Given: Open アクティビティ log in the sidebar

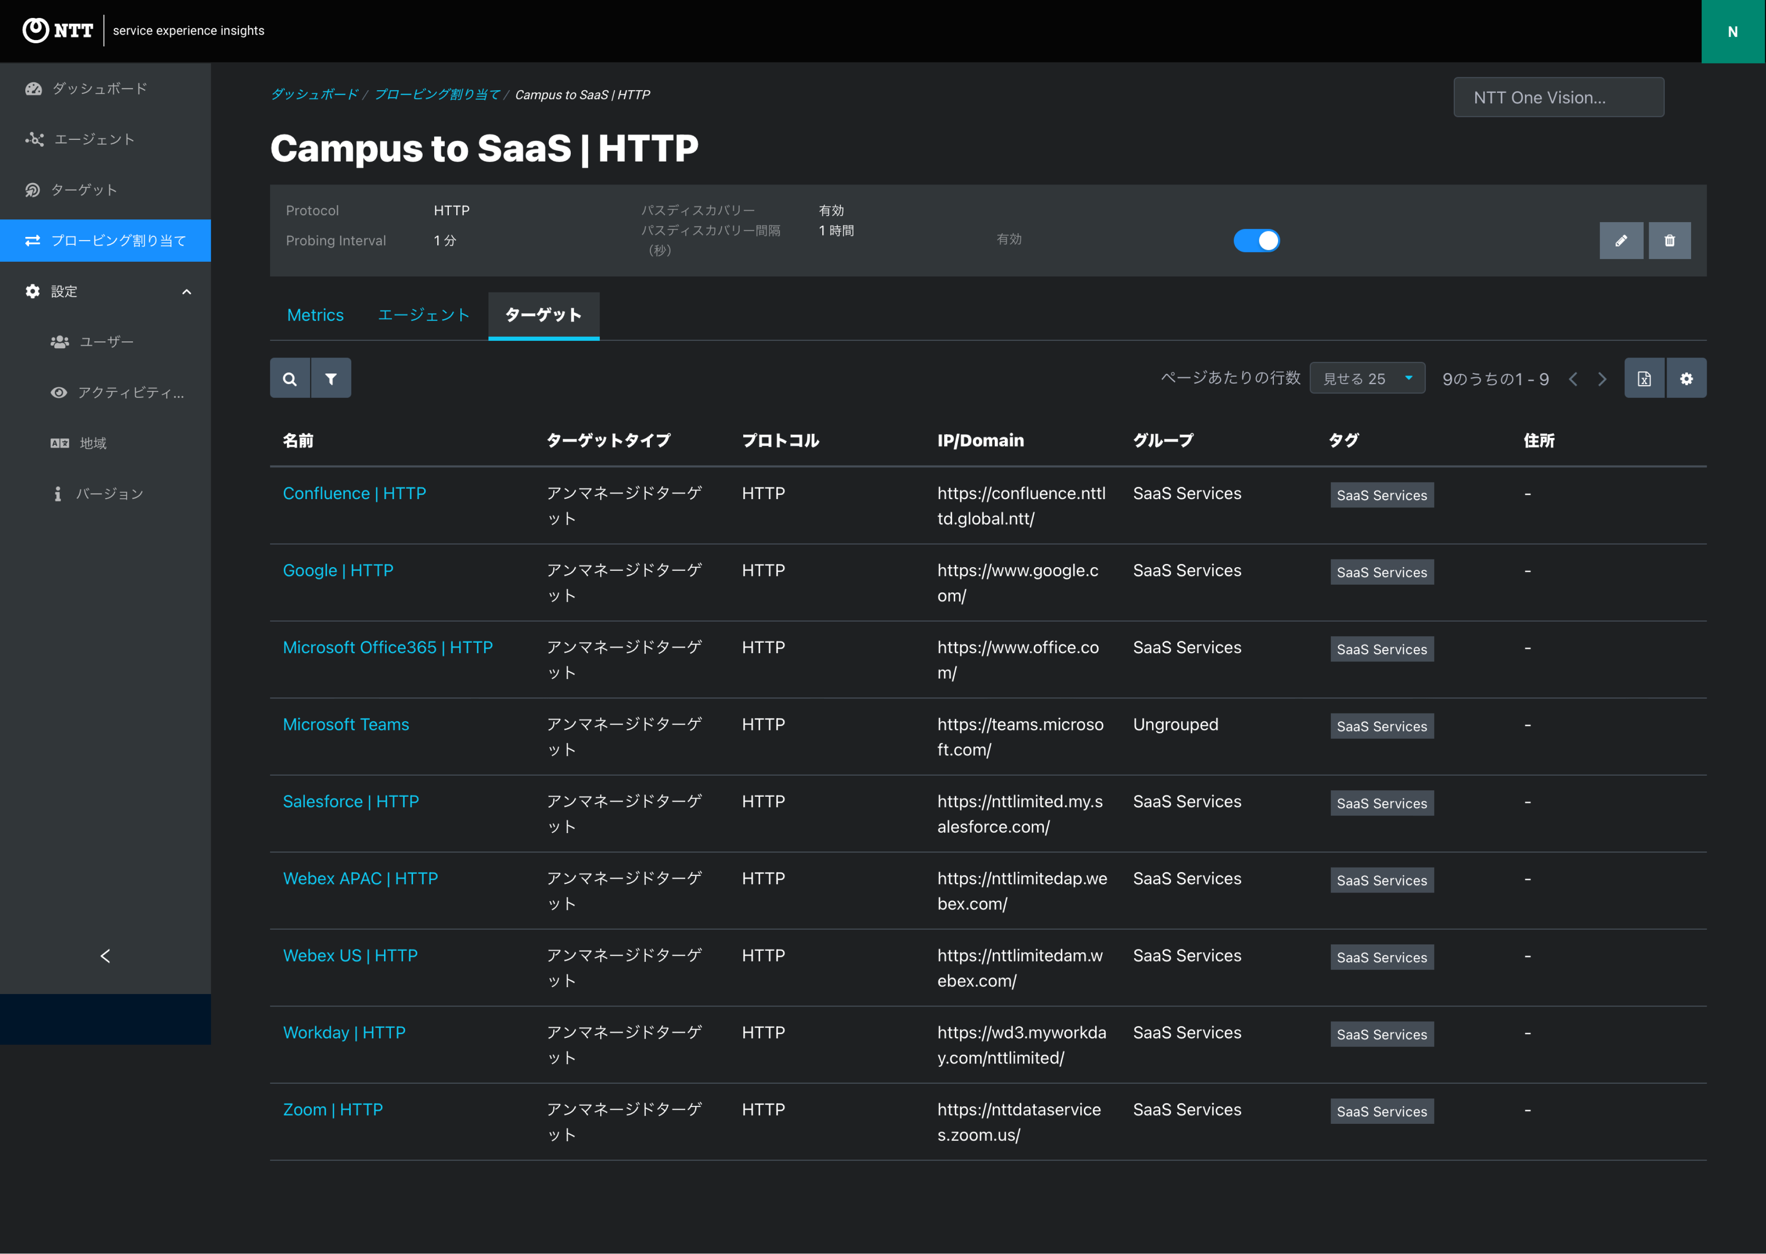Looking at the screenshot, I should tap(106, 392).
